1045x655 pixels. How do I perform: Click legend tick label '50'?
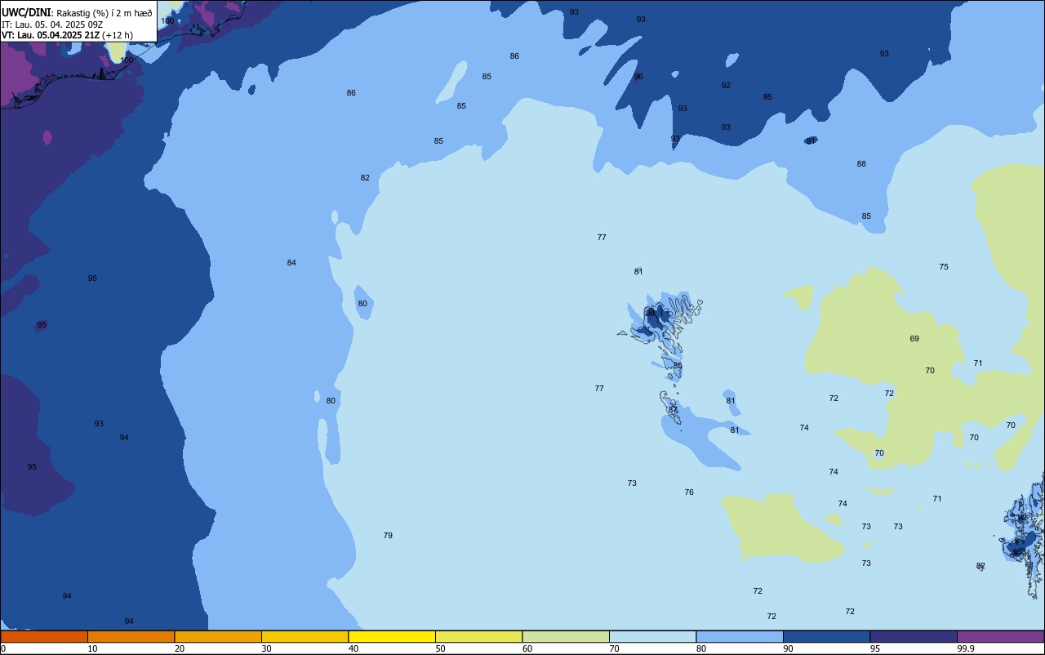(440, 648)
